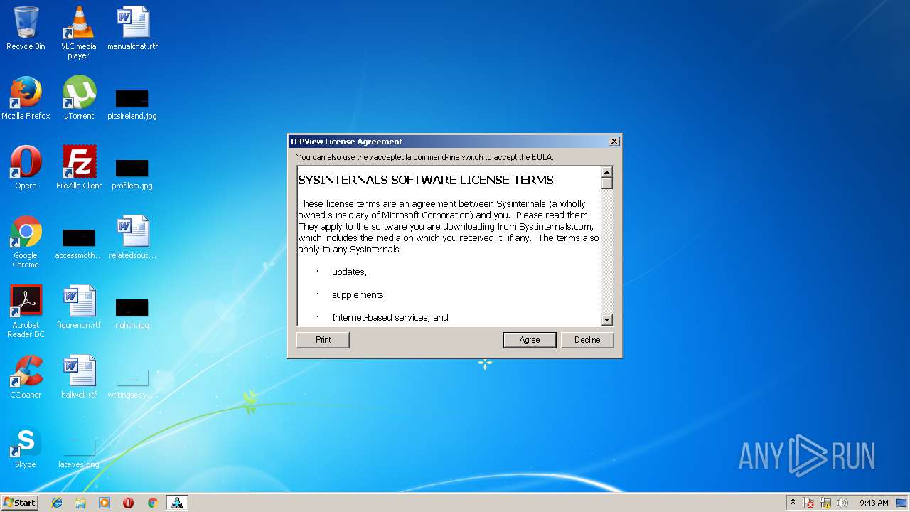Open the network status tray icon

point(825,503)
